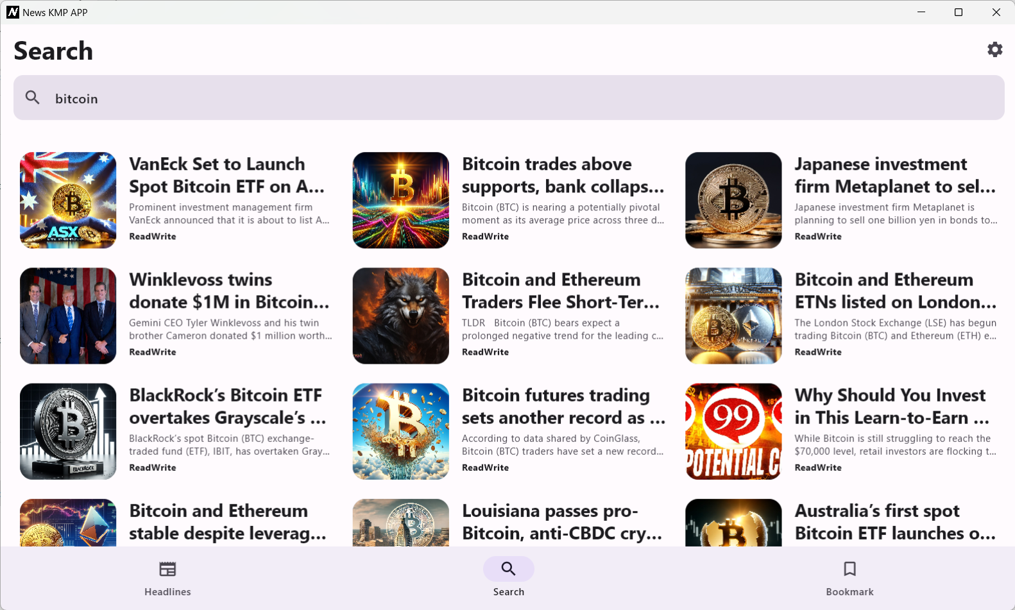Screen dimensions: 1015x610
Task: Switch to the Headlines tab label
Action: [167, 591]
